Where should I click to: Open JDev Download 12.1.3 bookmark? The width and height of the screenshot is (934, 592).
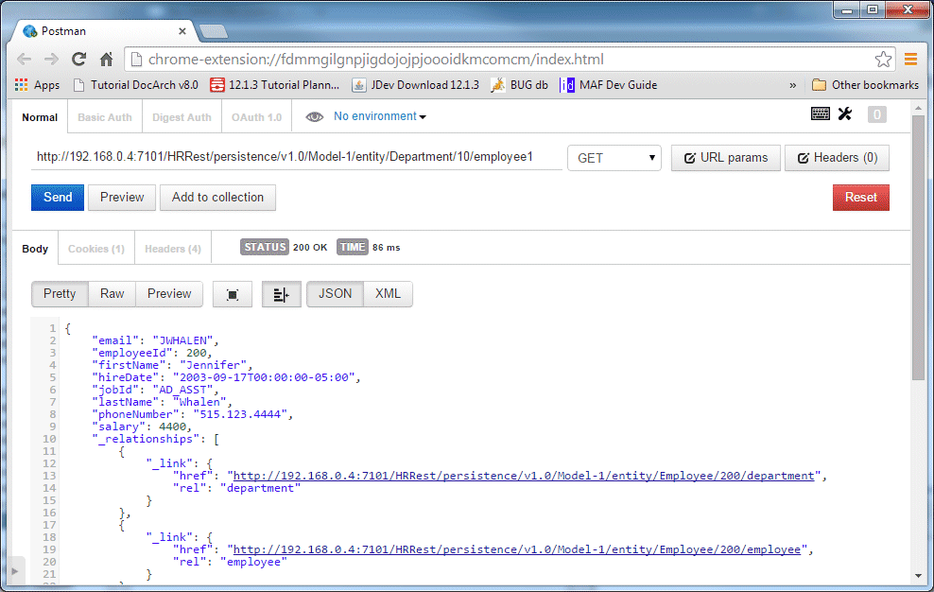click(416, 85)
